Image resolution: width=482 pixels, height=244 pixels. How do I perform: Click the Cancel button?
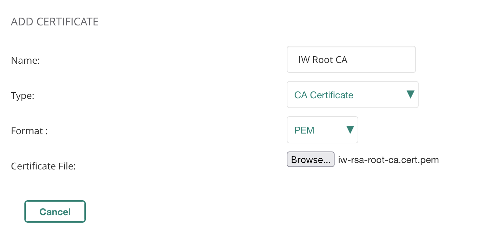tap(55, 211)
